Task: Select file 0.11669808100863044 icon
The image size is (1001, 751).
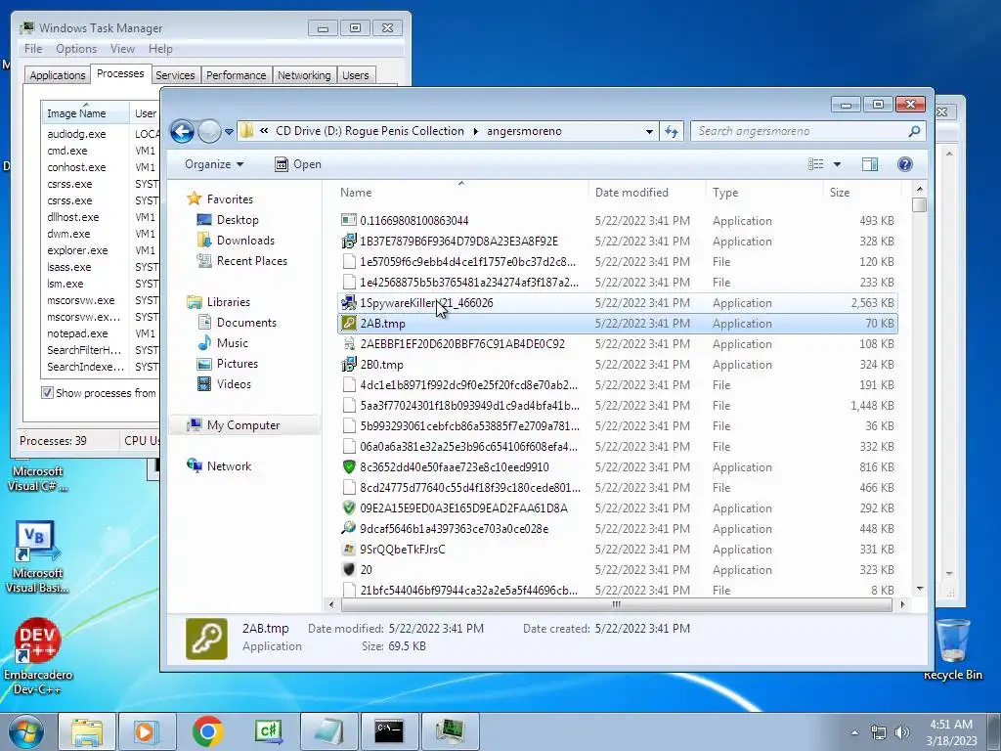Action: tap(349, 220)
